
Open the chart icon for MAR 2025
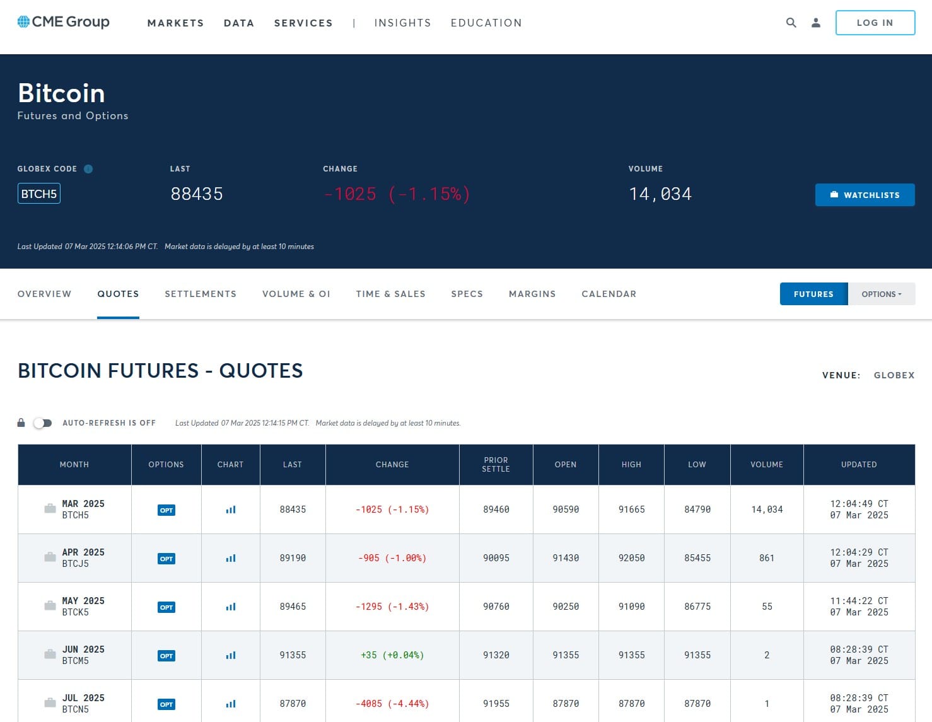pyautogui.click(x=231, y=509)
